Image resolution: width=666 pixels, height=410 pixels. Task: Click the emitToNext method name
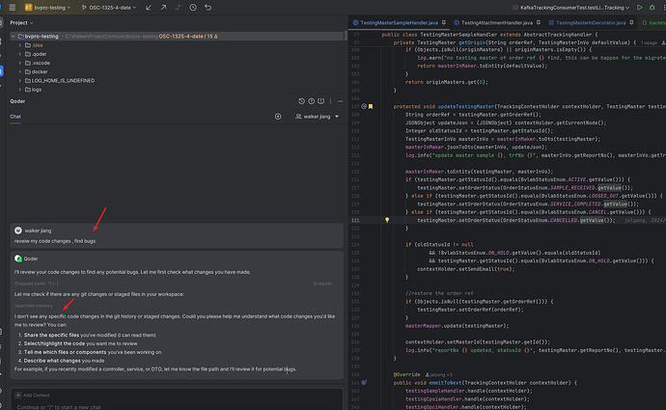pos(444,382)
